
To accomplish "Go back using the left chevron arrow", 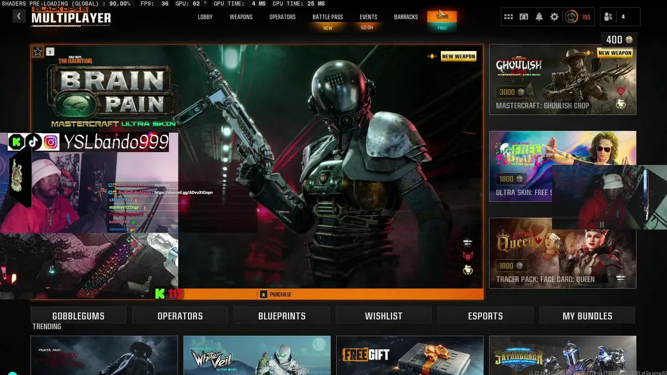I will point(19,16).
